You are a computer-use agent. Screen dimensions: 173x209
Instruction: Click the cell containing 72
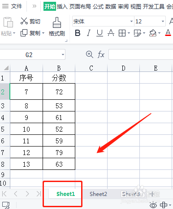point(59,92)
